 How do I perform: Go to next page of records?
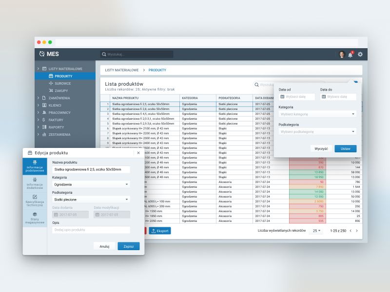(357, 231)
